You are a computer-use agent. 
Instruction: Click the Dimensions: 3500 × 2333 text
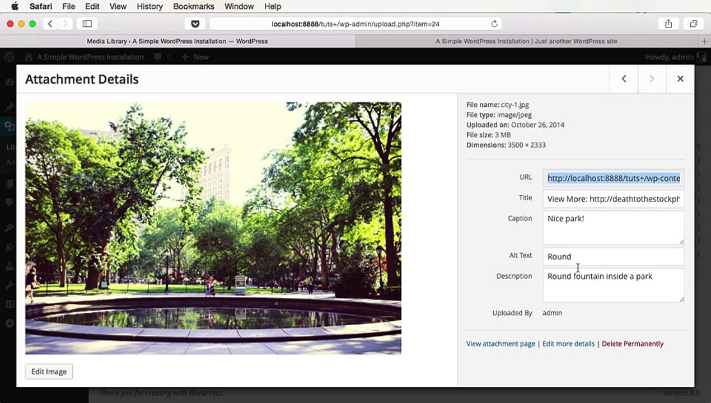[x=506, y=145]
